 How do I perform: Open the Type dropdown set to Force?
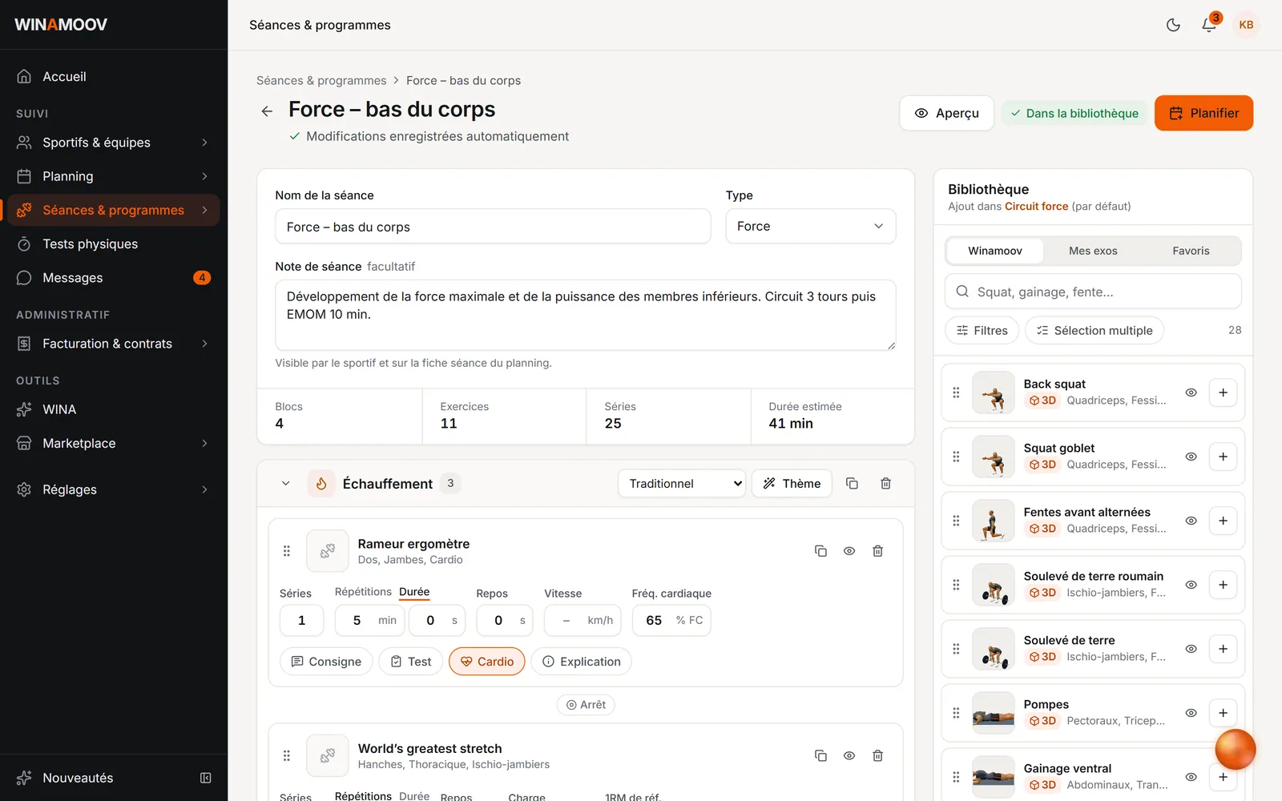pyautogui.click(x=811, y=227)
